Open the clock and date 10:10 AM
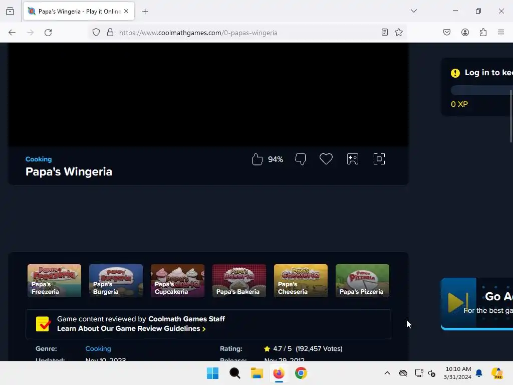 click(457, 373)
